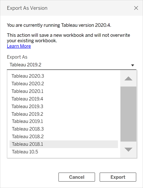The height and width of the screenshot is (188, 143).
Task: Choose Tableau 2018.2 in version list
Action: point(64,137)
